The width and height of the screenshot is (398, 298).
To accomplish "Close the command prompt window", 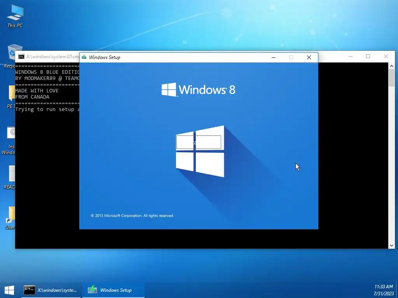I will pyautogui.click(x=386, y=56).
